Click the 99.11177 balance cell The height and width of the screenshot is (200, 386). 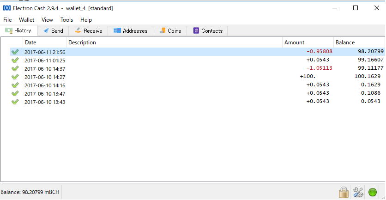pos(371,68)
